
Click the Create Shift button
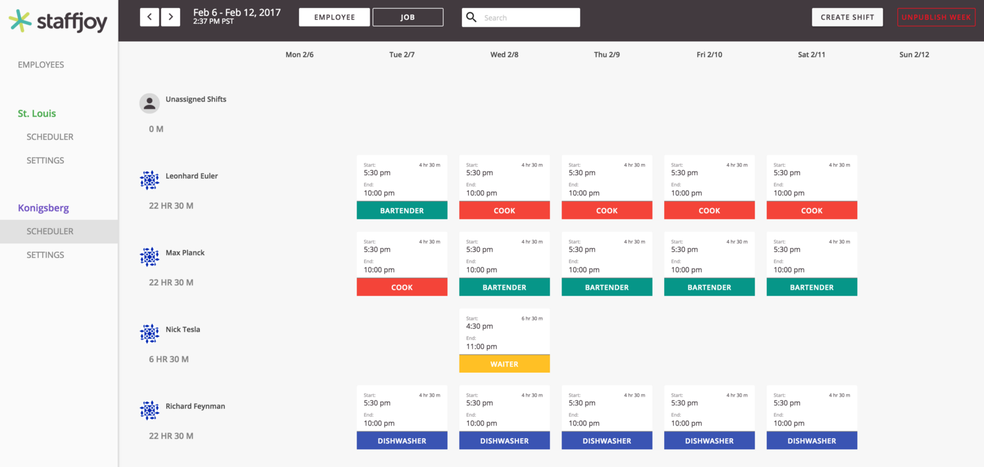847,17
